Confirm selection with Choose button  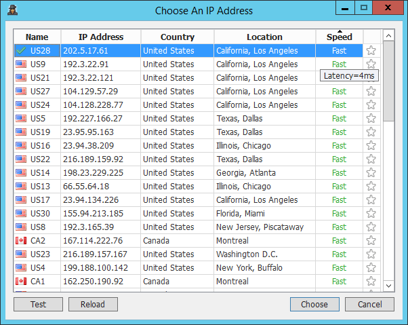[x=314, y=304]
